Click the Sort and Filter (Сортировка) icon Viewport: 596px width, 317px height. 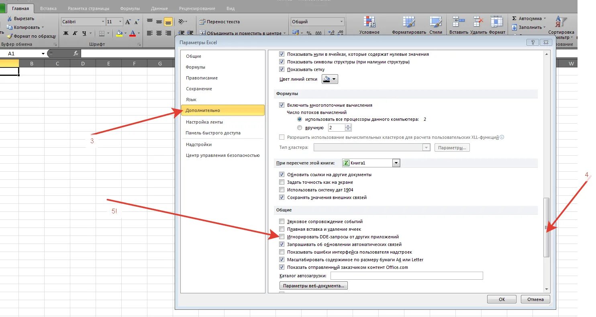pyautogui.click(x=561, y=22)
